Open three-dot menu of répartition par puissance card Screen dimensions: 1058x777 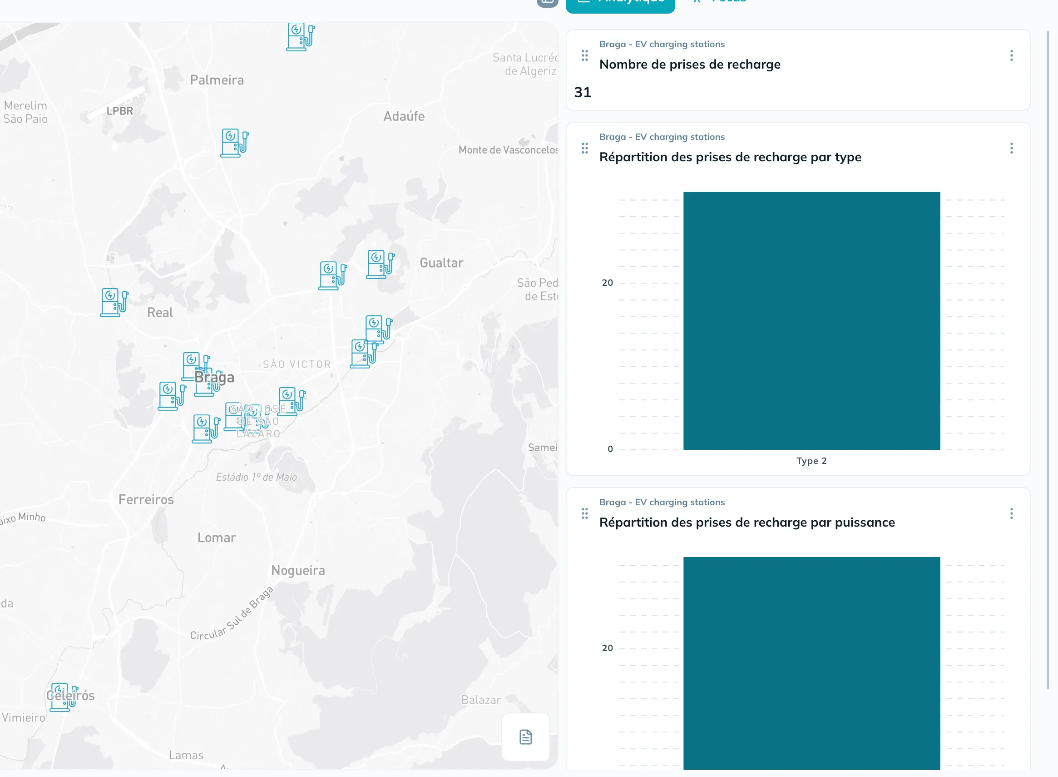1011,513
